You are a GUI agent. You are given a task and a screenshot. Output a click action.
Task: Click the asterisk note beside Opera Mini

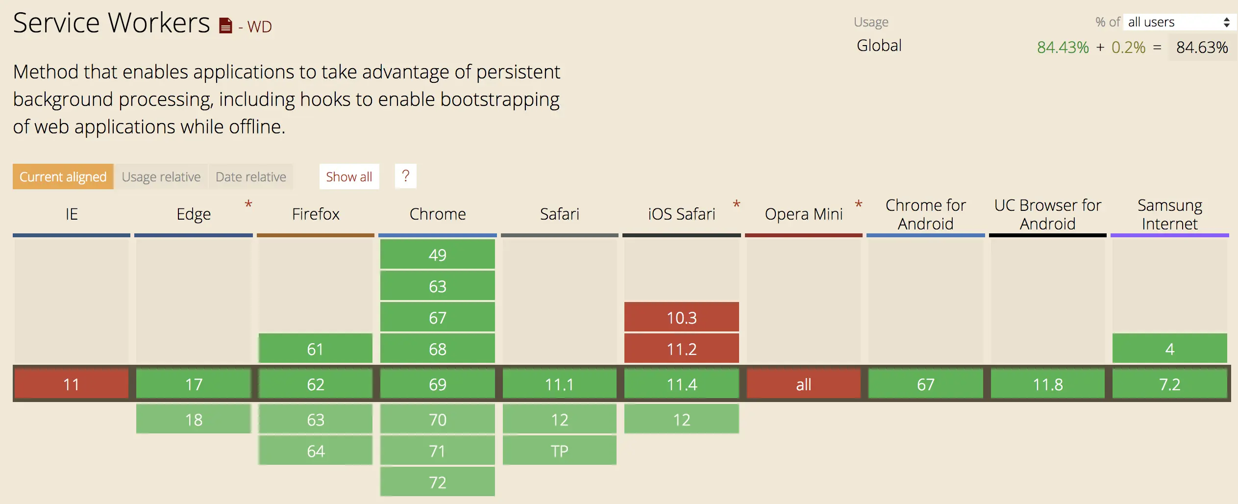tap(858, 204)
